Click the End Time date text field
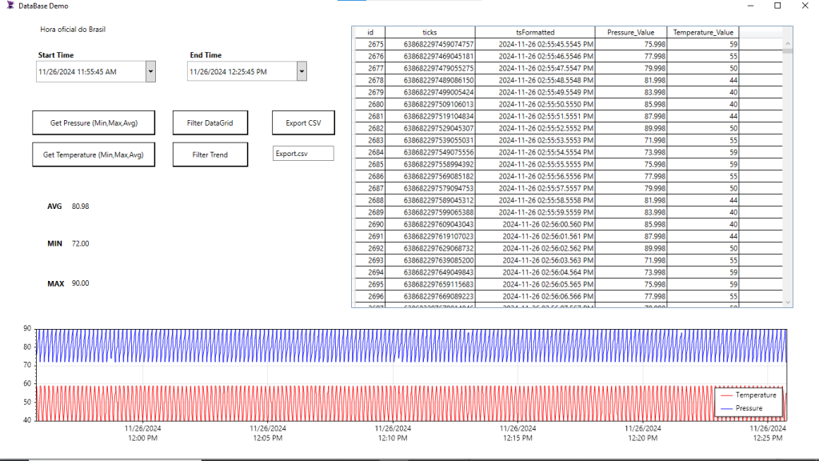The width and height of the screenshot is (819, 461). [242, 71]
